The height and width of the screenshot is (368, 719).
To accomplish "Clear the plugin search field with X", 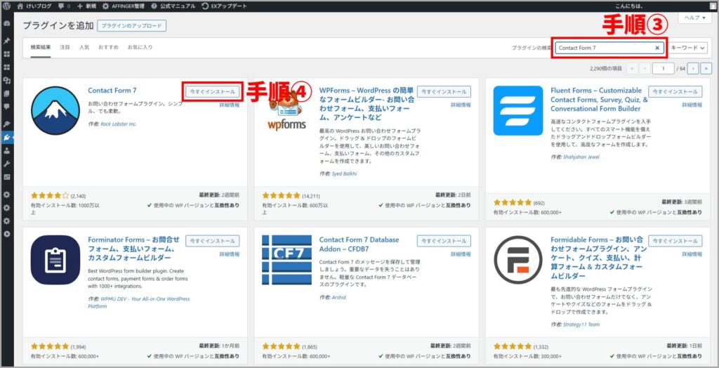I will (657, 48).
